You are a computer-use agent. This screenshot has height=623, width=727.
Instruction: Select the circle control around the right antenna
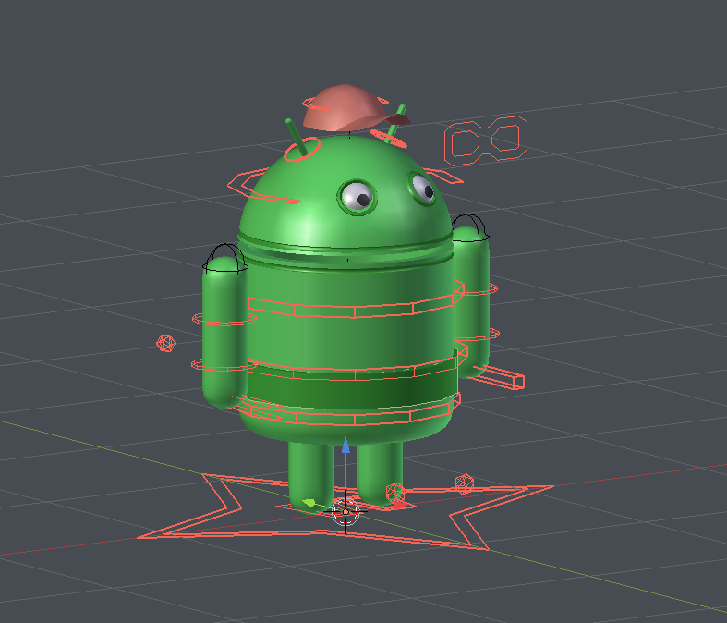coord(389,139)
